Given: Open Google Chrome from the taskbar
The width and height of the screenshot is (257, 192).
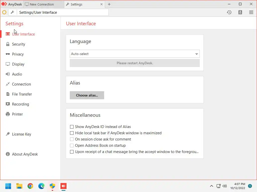Looking at the screenshot, I should pos(30,186).
